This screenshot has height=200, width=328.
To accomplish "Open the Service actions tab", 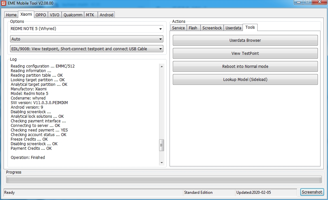I will 178,28.
